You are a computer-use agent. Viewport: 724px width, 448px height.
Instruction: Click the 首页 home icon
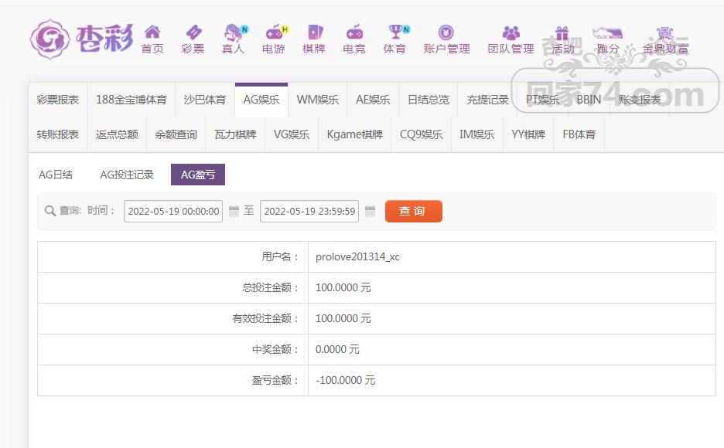point(152,32)
